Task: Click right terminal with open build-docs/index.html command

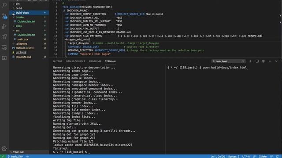Action: click(x=208, y=68)
